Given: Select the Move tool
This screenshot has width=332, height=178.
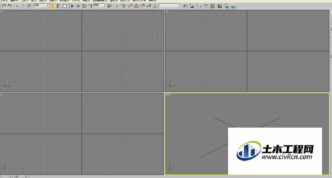Looking at the screenshot, I should pyautogui.click(x=78, y=6).
